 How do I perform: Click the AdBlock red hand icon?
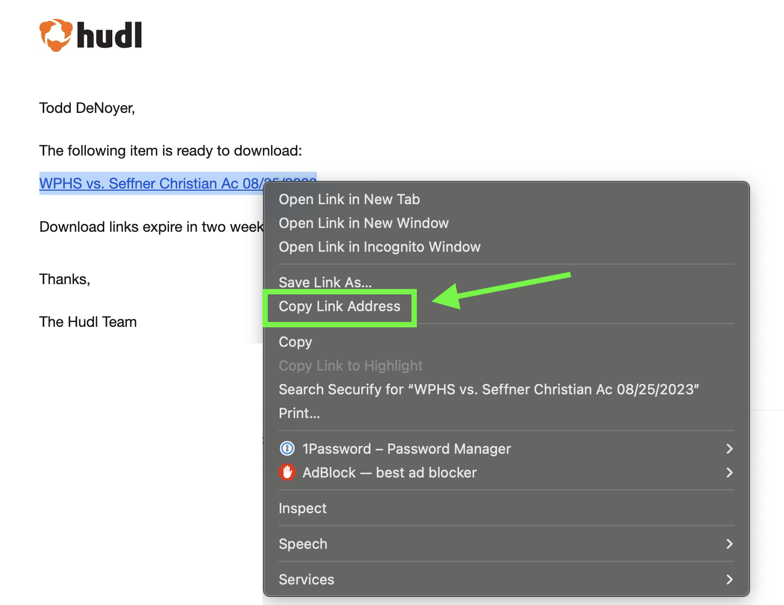point(287,472)
